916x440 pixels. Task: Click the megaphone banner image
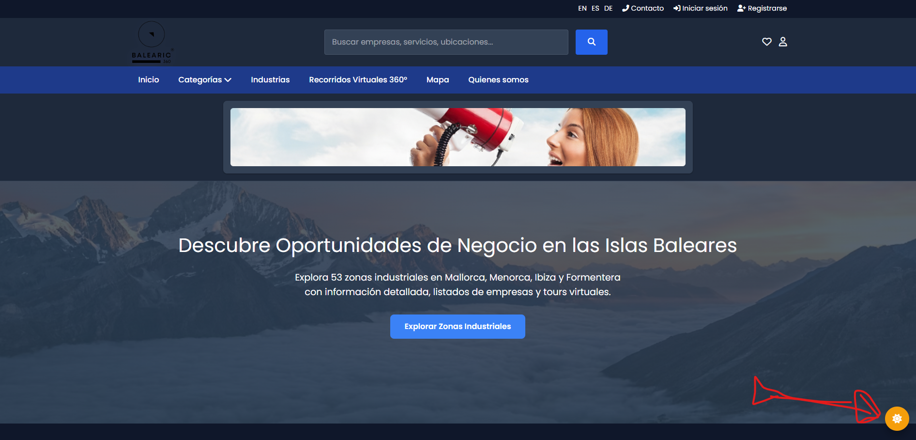click(458, 137)
